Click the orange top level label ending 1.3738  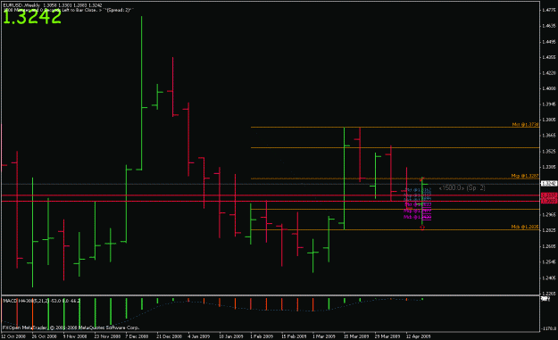click(x=525, y=124)
